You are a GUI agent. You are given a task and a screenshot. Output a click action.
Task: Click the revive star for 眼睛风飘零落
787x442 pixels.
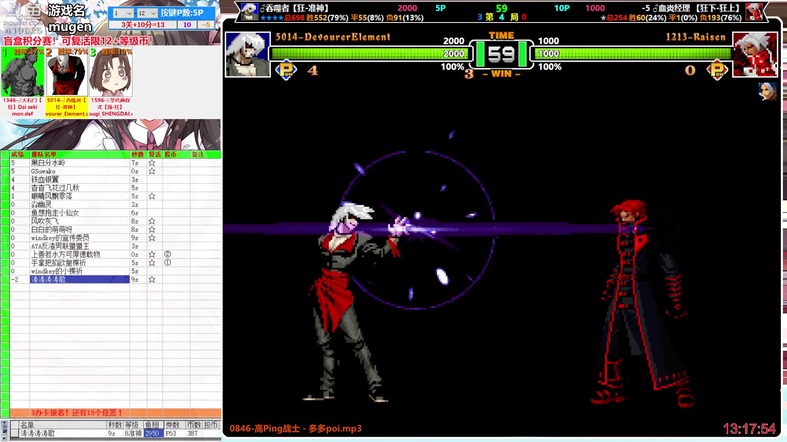pos(152,196)
